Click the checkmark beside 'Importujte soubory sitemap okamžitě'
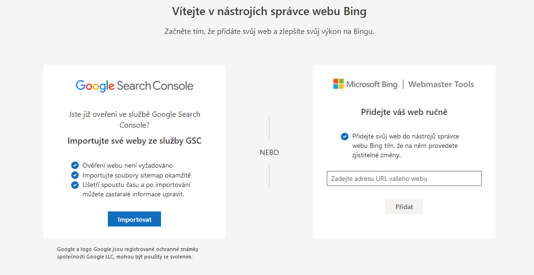 point(75,175)
